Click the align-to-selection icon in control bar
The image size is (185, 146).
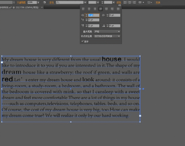pos(149,2)
